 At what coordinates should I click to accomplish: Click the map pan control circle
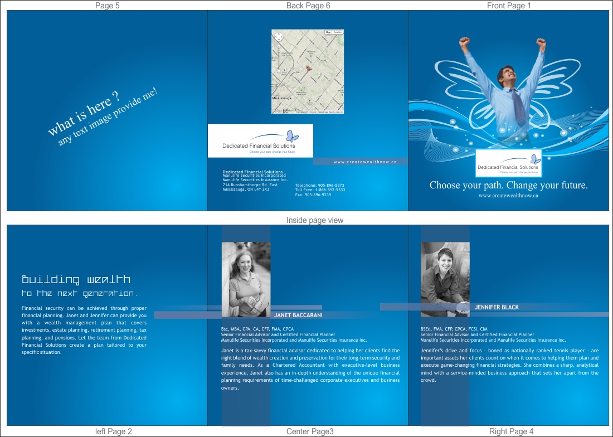point(278,37)
